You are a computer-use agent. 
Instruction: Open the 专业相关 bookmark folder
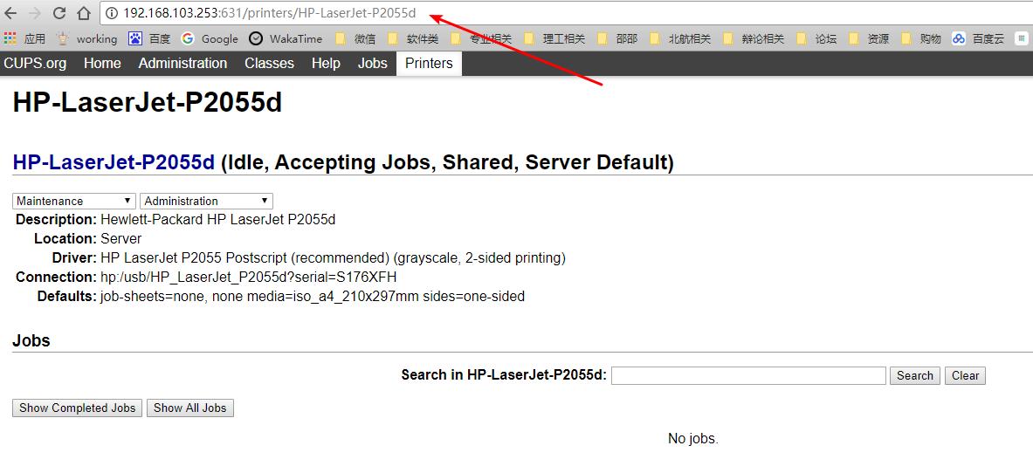pyautogui.click(x=481, y=39)
